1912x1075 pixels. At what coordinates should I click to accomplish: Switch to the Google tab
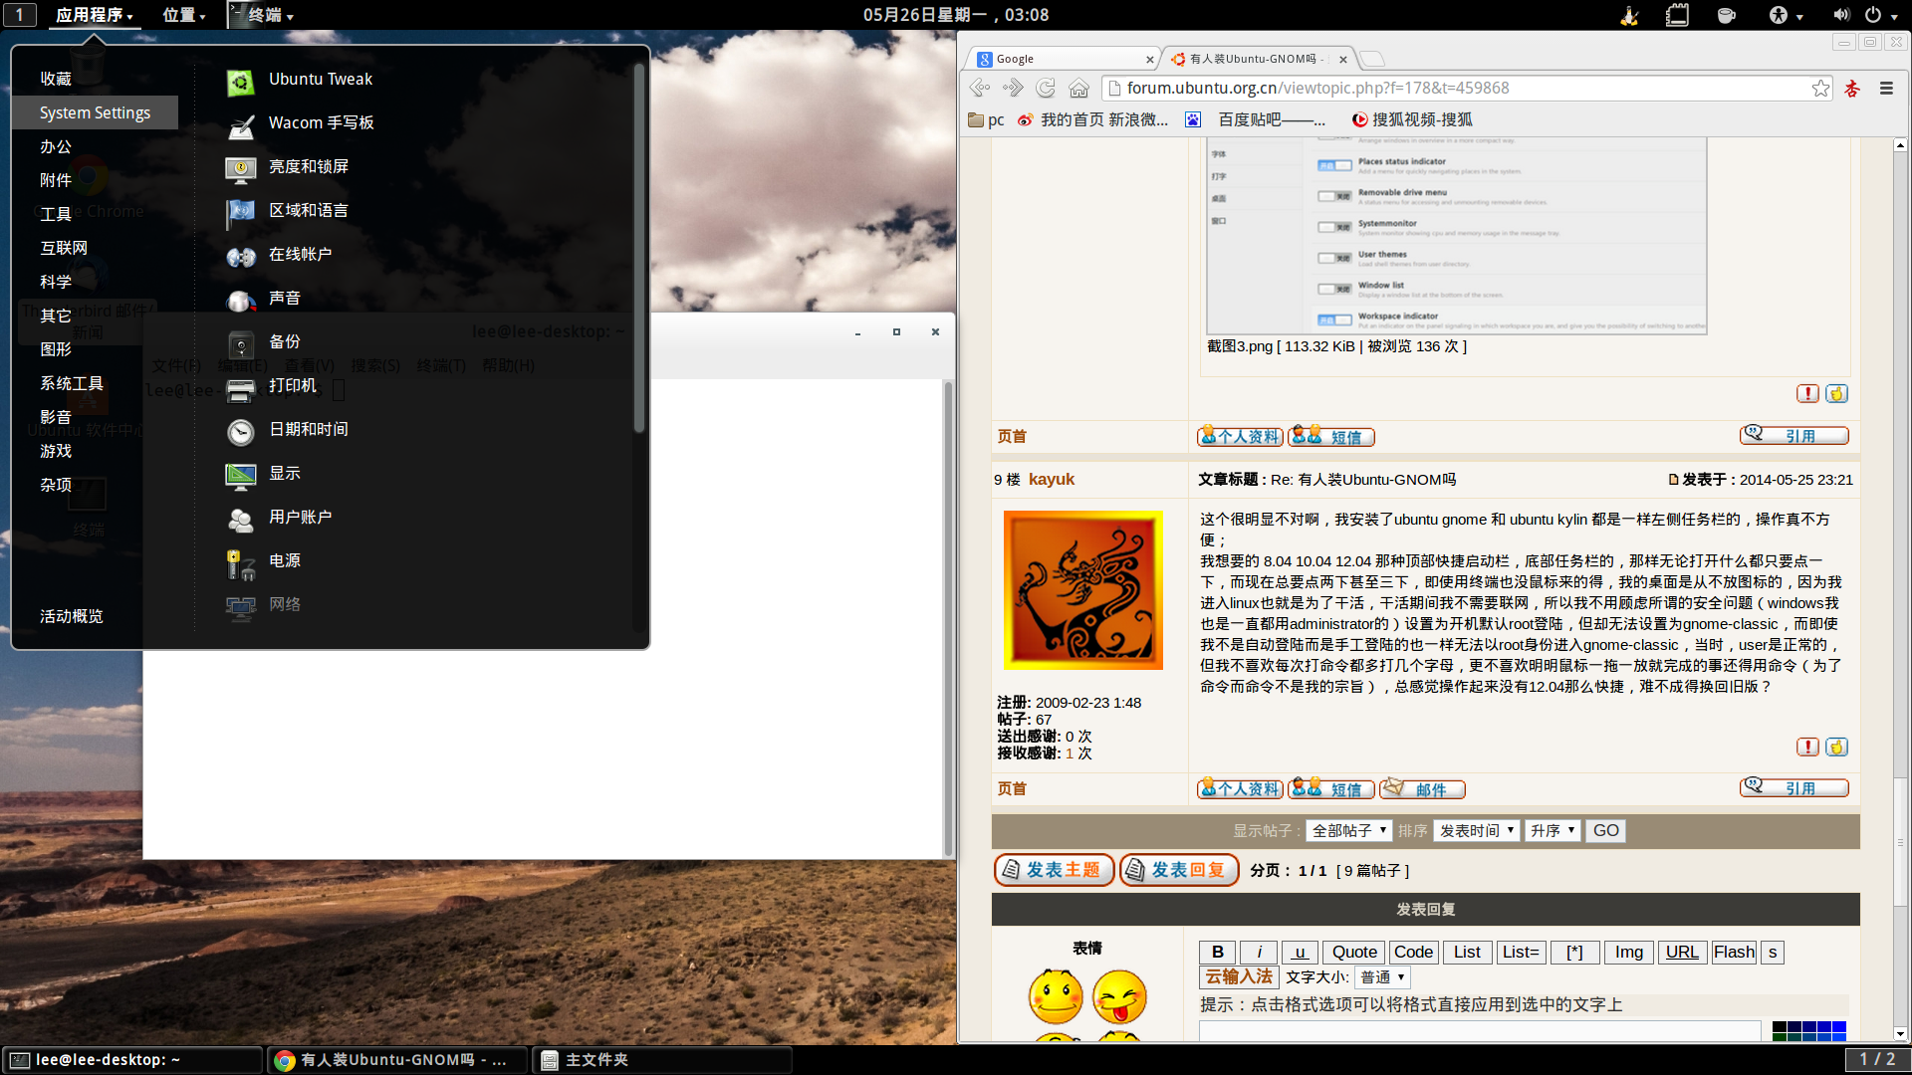[x=1061, y=59]
